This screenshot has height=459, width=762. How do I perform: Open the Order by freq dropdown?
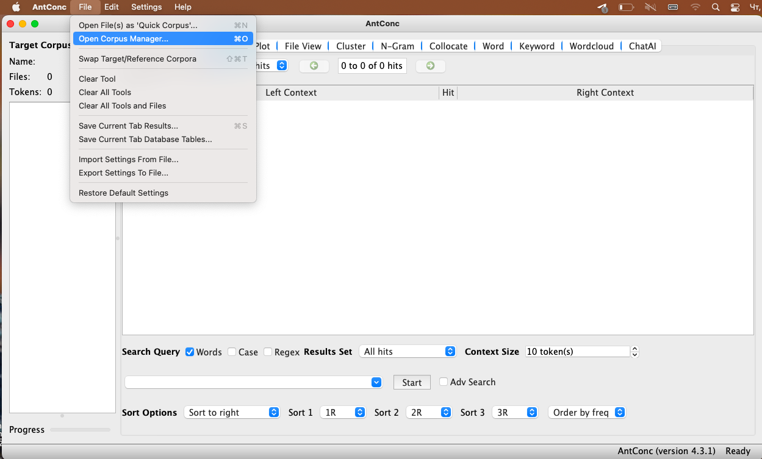click(x=587, y=413)
